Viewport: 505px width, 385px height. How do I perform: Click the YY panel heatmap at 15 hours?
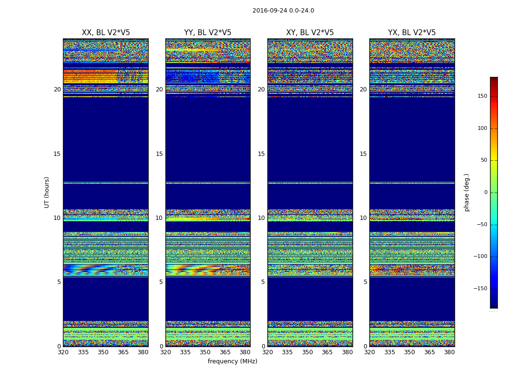(208, 154)
